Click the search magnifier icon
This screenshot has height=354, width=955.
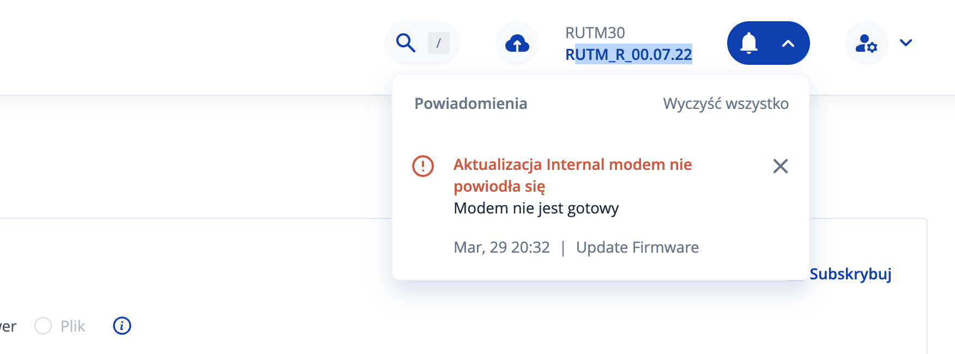(406, 42)
